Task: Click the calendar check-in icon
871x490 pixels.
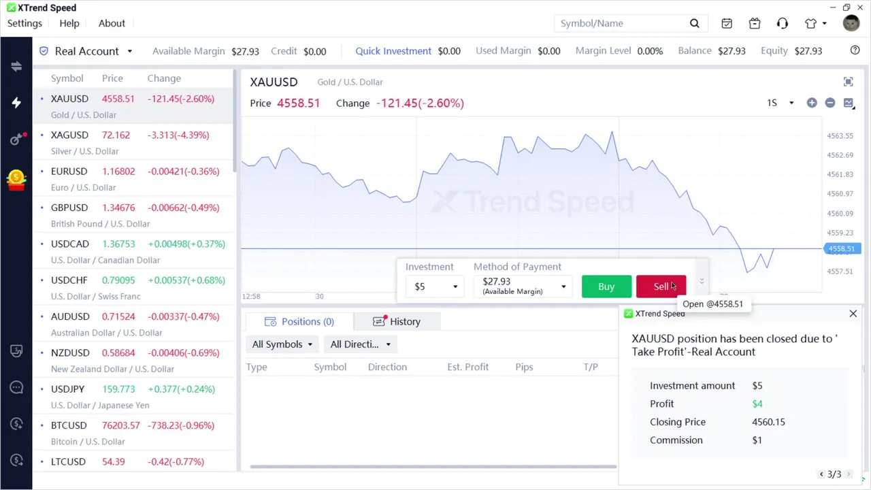Action: 727,23
